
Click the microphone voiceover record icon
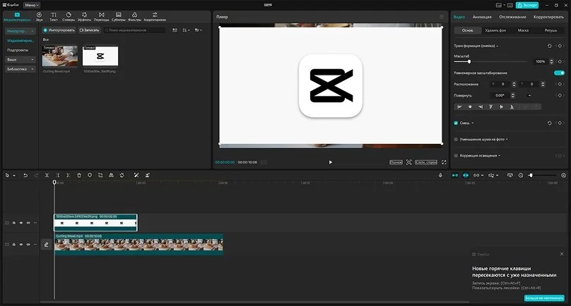(x=440, y=175)
